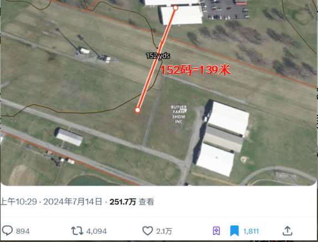Click the top measurement endpoint marker
Viewport: 318px width, 242px height.
point(176,8)
